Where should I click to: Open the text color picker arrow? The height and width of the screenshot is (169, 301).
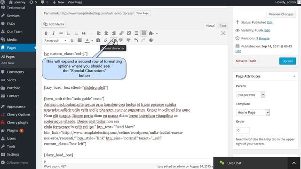pyautogui.click(x=92, y=40)
